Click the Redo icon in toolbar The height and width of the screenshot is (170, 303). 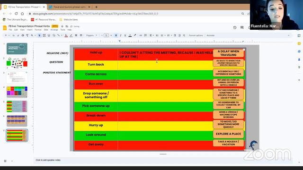coord(18,35)
